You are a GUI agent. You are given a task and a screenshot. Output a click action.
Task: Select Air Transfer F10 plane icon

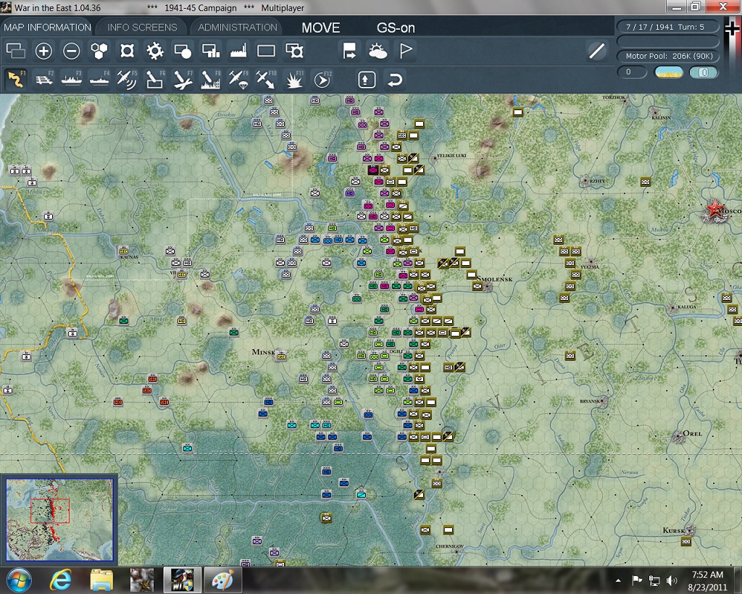265,79
